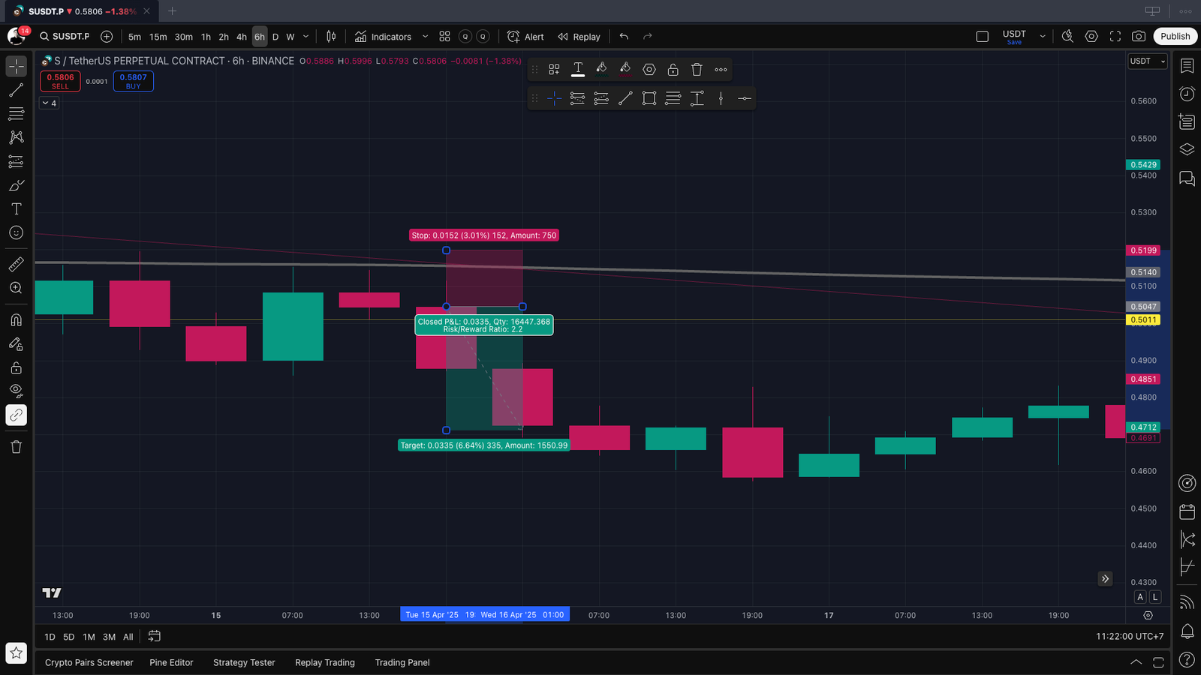The image size is (1201, 675).
Task: Click the 0.5807 BUY button
Action: [x=133, y=81]
